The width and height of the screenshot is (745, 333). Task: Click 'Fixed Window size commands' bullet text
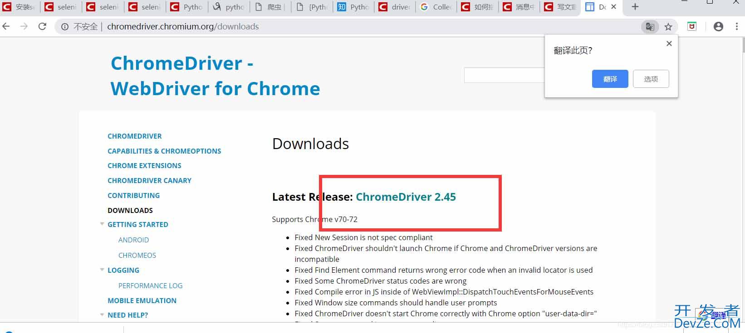click(x=396, y=303)
